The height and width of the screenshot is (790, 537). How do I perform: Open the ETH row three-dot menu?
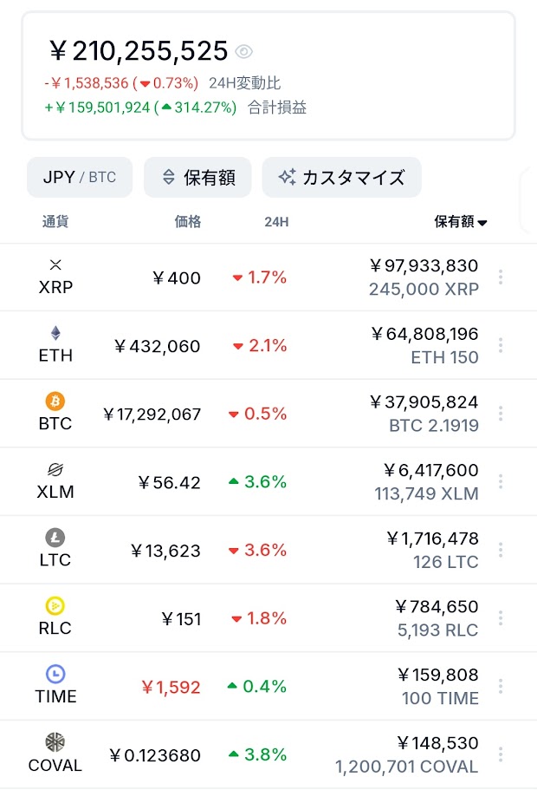point(501,345)
